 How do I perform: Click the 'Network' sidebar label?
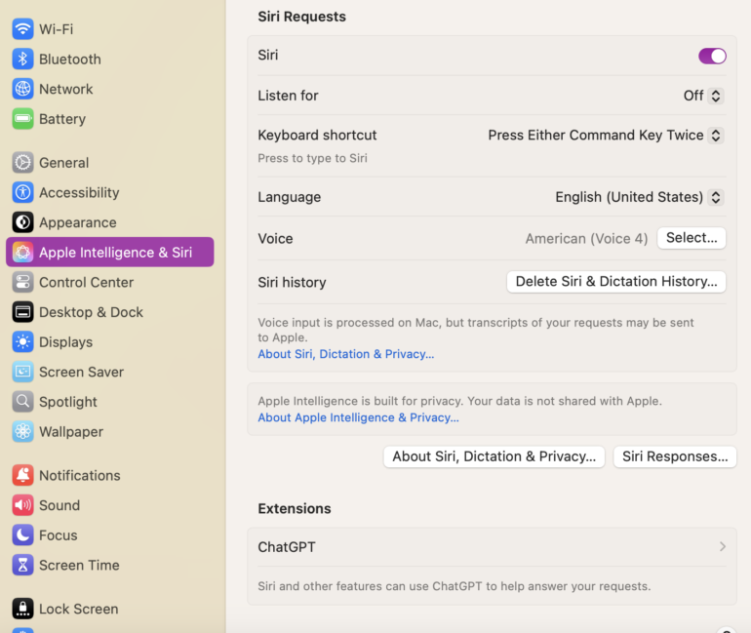click(65, 89)
